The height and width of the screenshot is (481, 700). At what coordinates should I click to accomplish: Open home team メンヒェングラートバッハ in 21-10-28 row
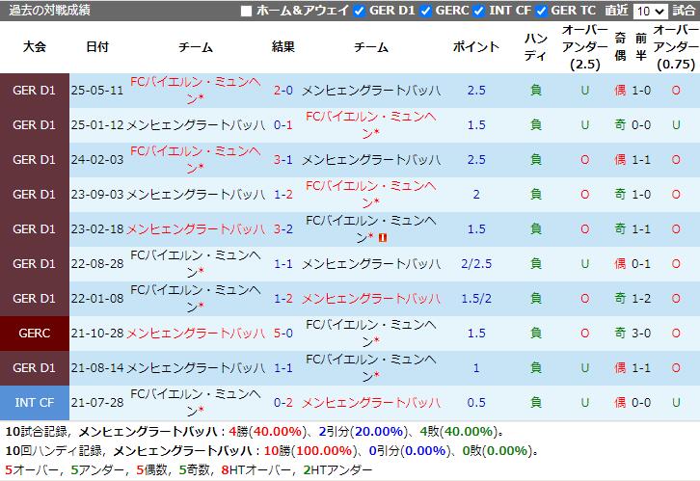point(196,333)
